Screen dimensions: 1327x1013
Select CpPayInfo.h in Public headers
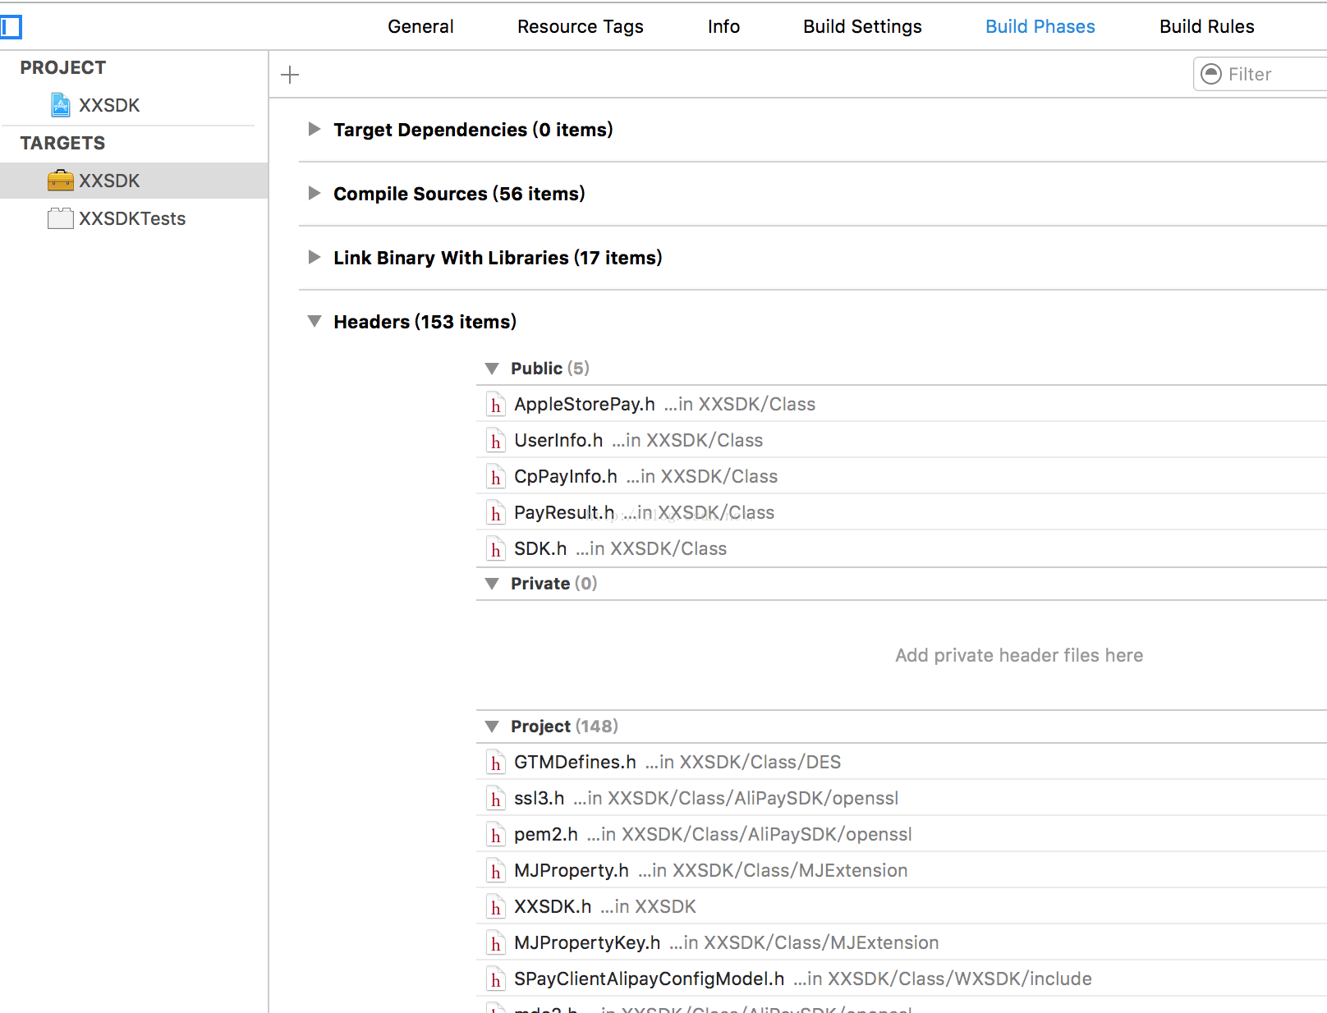(x=902, y=476)
